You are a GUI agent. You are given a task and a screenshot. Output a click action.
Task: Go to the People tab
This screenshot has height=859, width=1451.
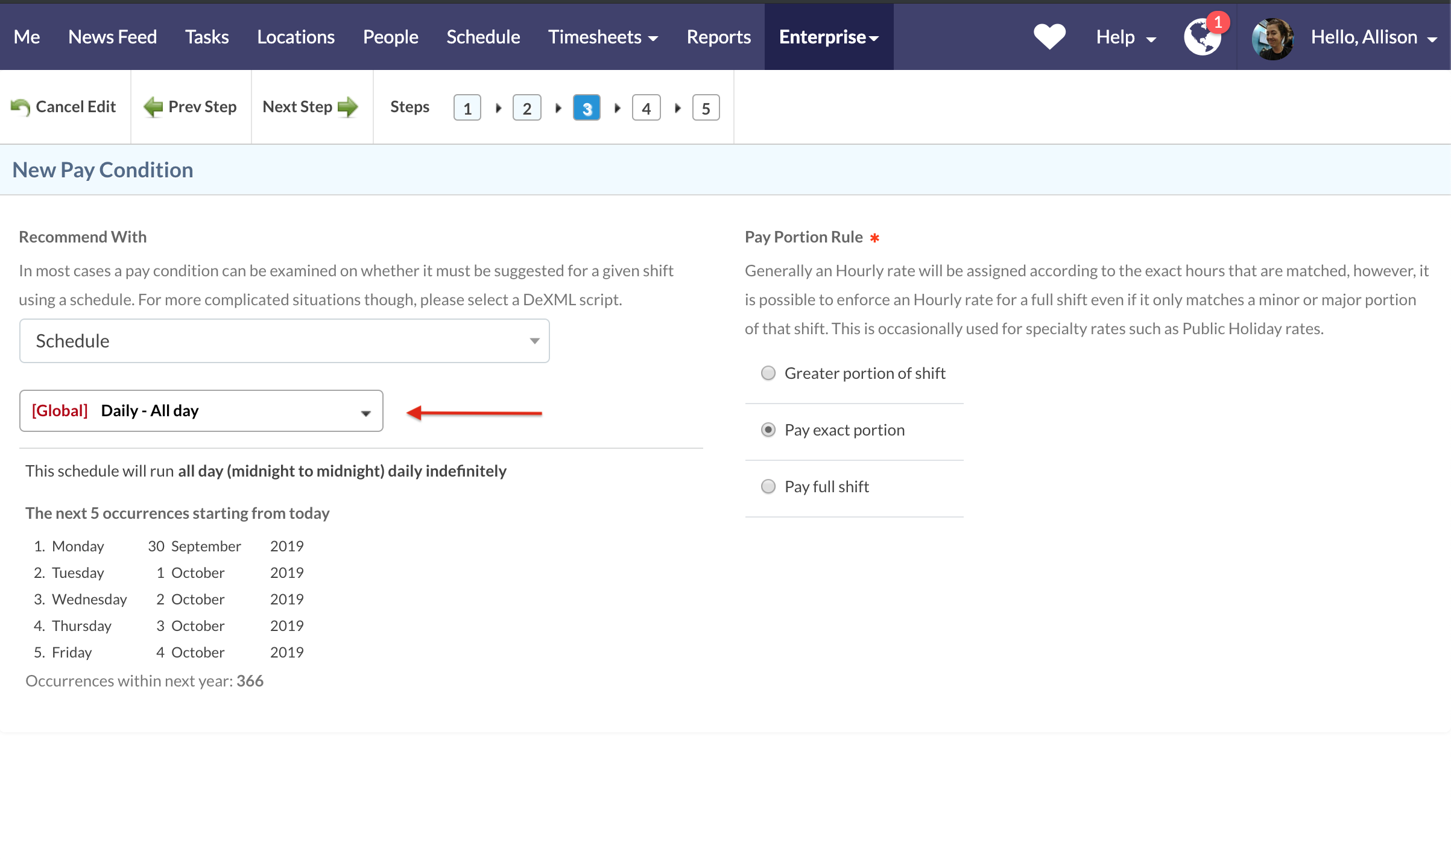(x=390, y=37)
